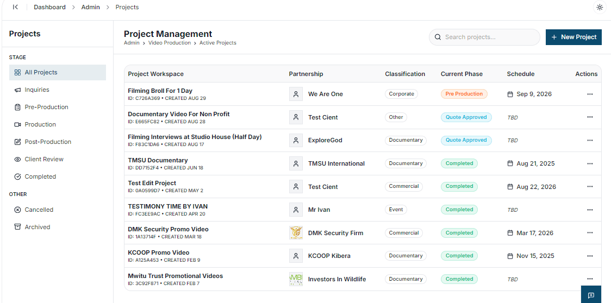
Task: Click We Are One avatar icon
Action: pos(296,94)
